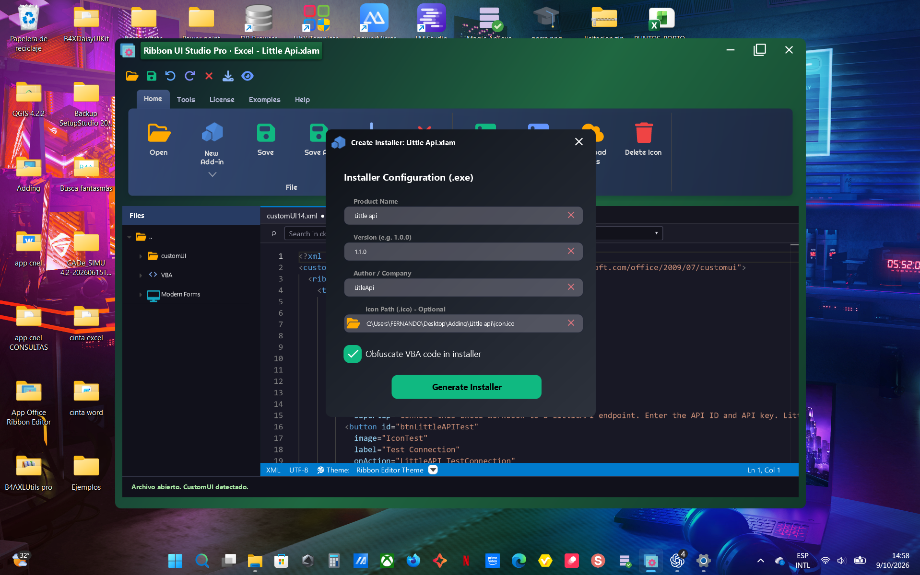Click the Files panel header
Image resolution: width=920 pixels, height=575 pixels.
tap(191, 216)
